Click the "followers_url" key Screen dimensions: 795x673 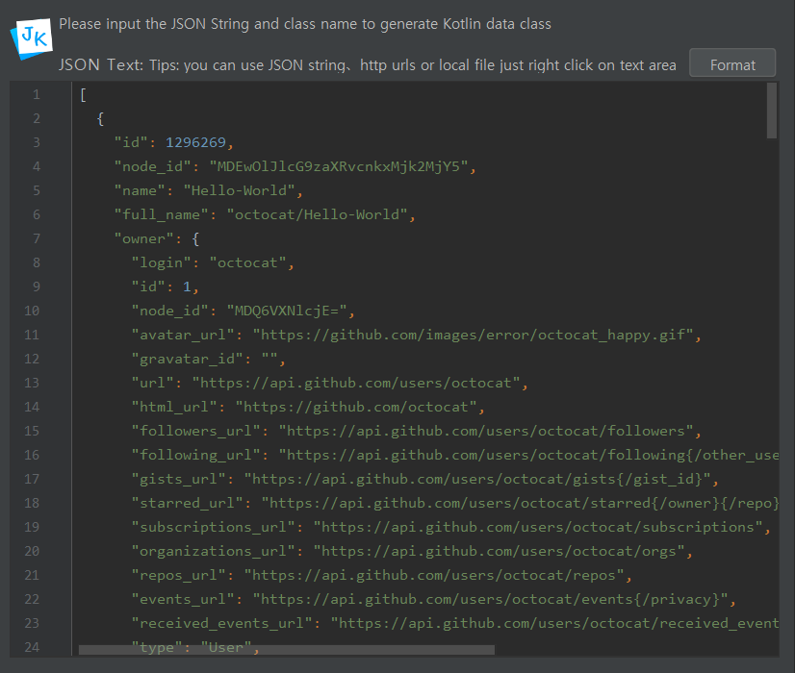pyautogui.click(x=195, y=431)
